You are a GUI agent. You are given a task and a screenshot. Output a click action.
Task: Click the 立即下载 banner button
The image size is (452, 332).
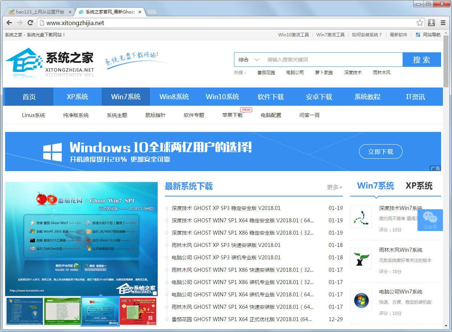pyautogui.click(x=381, y=151)
